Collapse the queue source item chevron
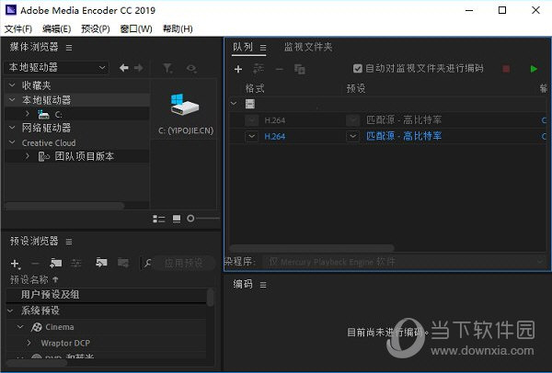 pyautogui.click(x=234, y=104)
